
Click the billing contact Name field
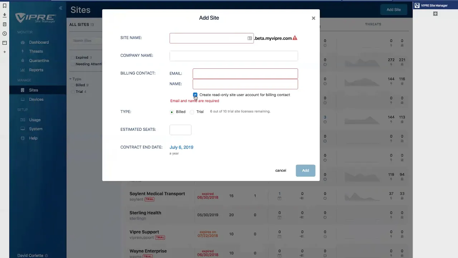(x=245, y=84)
